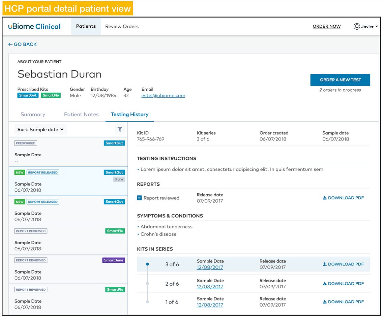Select the PRESCRIBED SmartGut kit card
Screen dimensions: 384x319
pos(68,152)
